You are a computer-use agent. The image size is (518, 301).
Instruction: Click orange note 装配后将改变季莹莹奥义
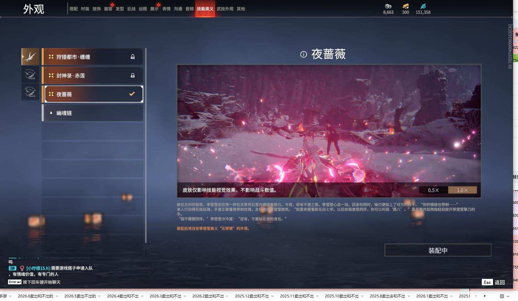point(213,229)
